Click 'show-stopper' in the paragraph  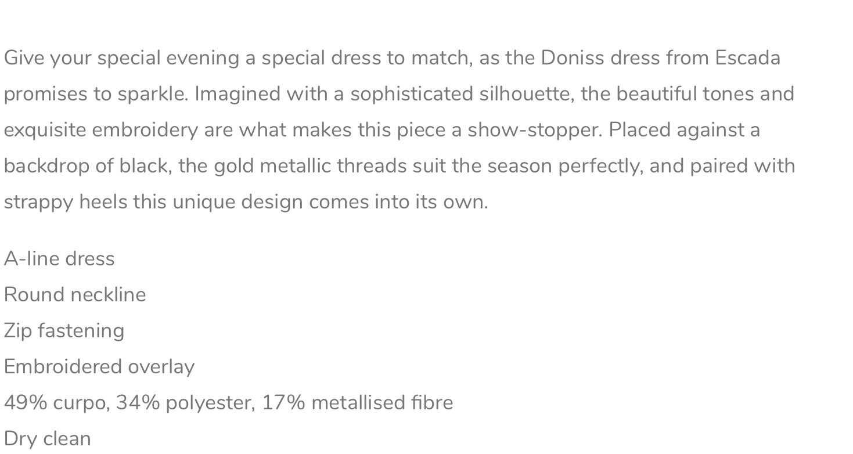point(534,130)
